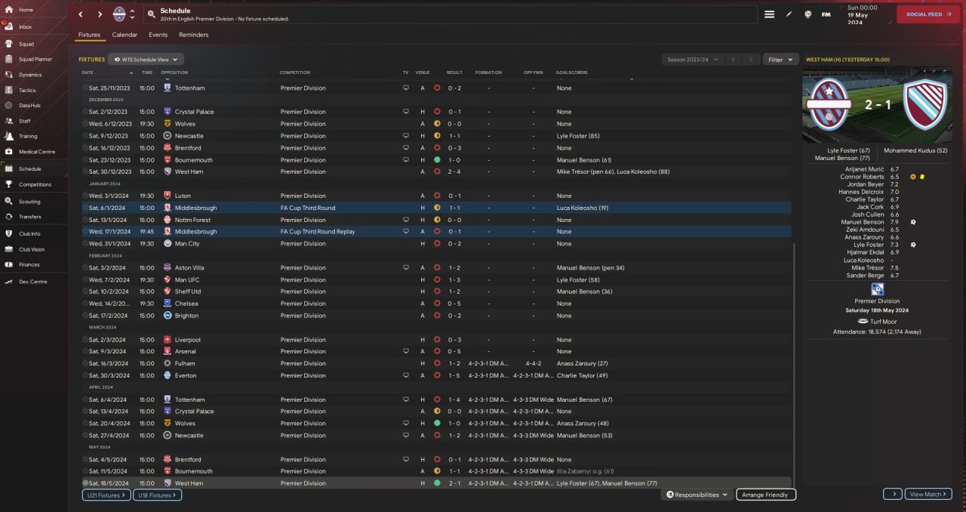Click the club badge in top bar

pyautogui.click(x=119, y=14)
